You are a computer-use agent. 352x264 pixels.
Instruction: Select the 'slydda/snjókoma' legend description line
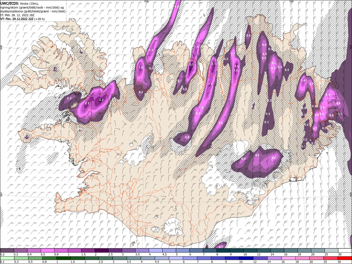[33, 11]
